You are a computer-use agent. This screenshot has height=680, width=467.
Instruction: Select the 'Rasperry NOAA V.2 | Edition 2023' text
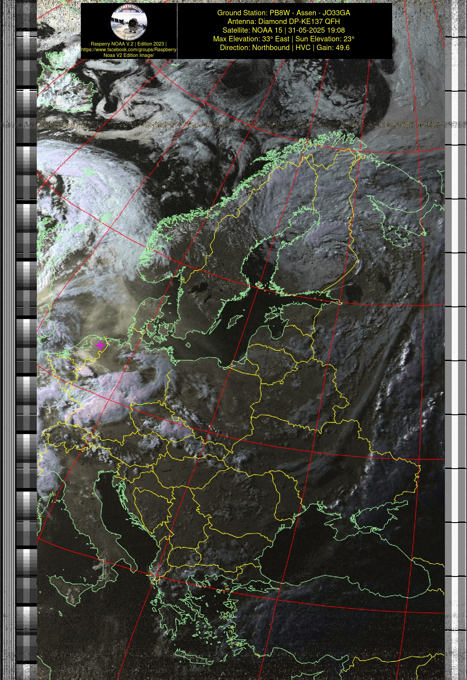coord(128,44)
